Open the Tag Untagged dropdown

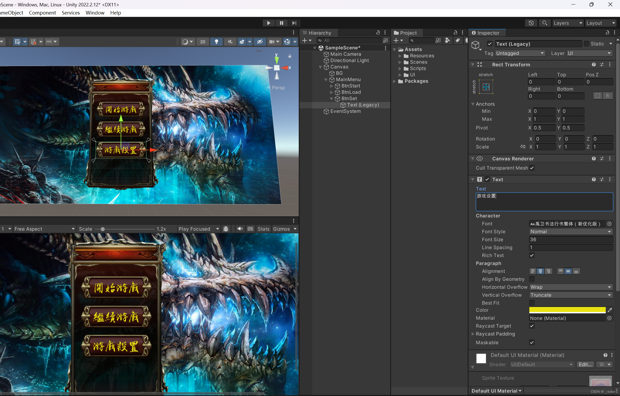pyautogui.click(x=520, y=53)
